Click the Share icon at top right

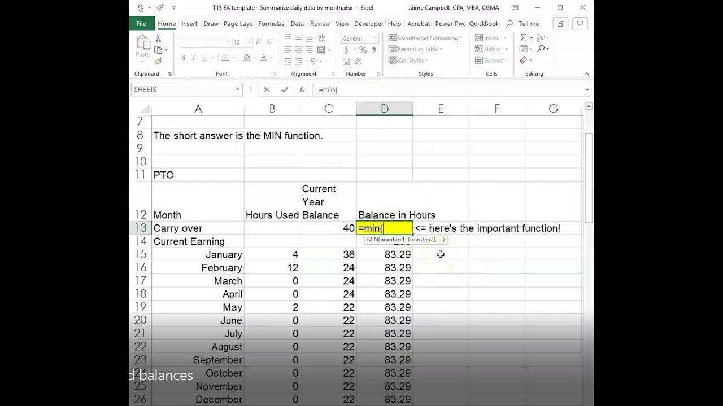[560, 24]
